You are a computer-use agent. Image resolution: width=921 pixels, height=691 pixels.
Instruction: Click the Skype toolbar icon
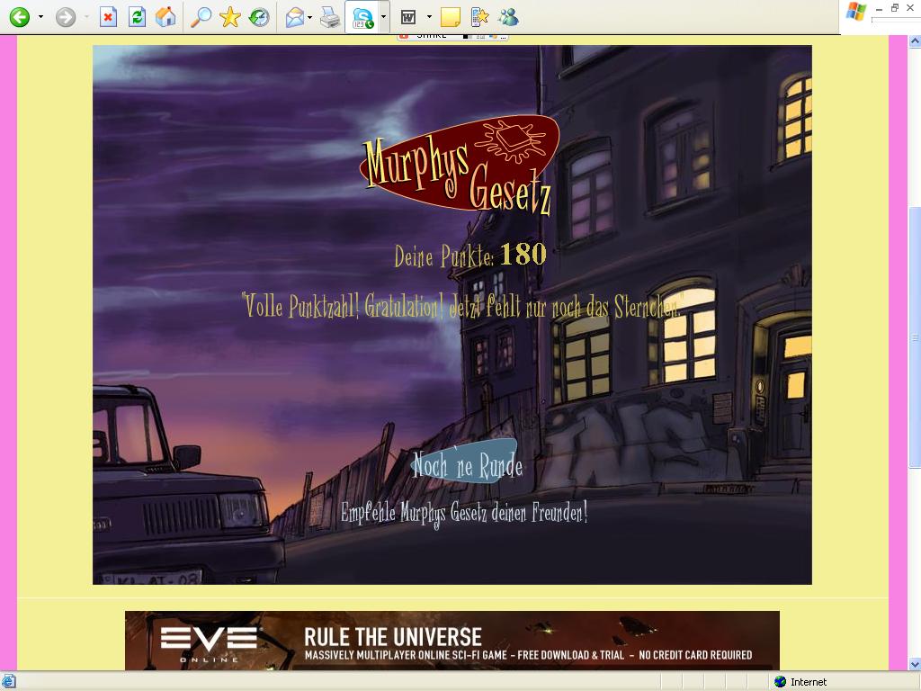[362, 18]
